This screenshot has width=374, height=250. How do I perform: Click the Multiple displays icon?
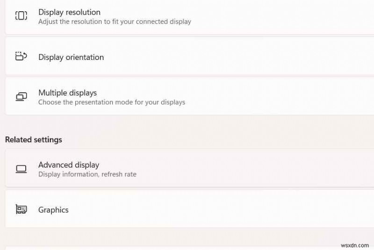21,97
